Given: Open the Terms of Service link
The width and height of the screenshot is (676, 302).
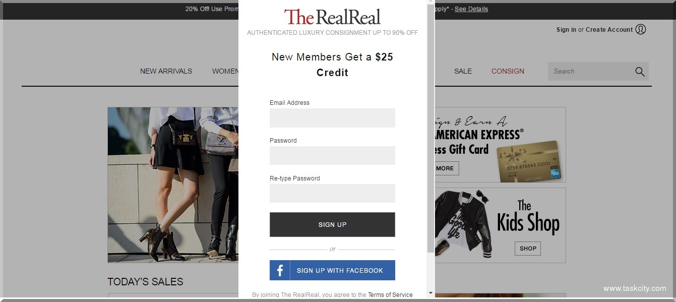Looking at the screenshot, I should [x=390, y=295].
